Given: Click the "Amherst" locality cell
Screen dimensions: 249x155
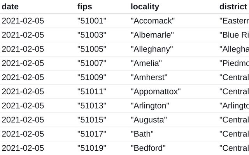Looking at the screenshot, I should point(149,77).
